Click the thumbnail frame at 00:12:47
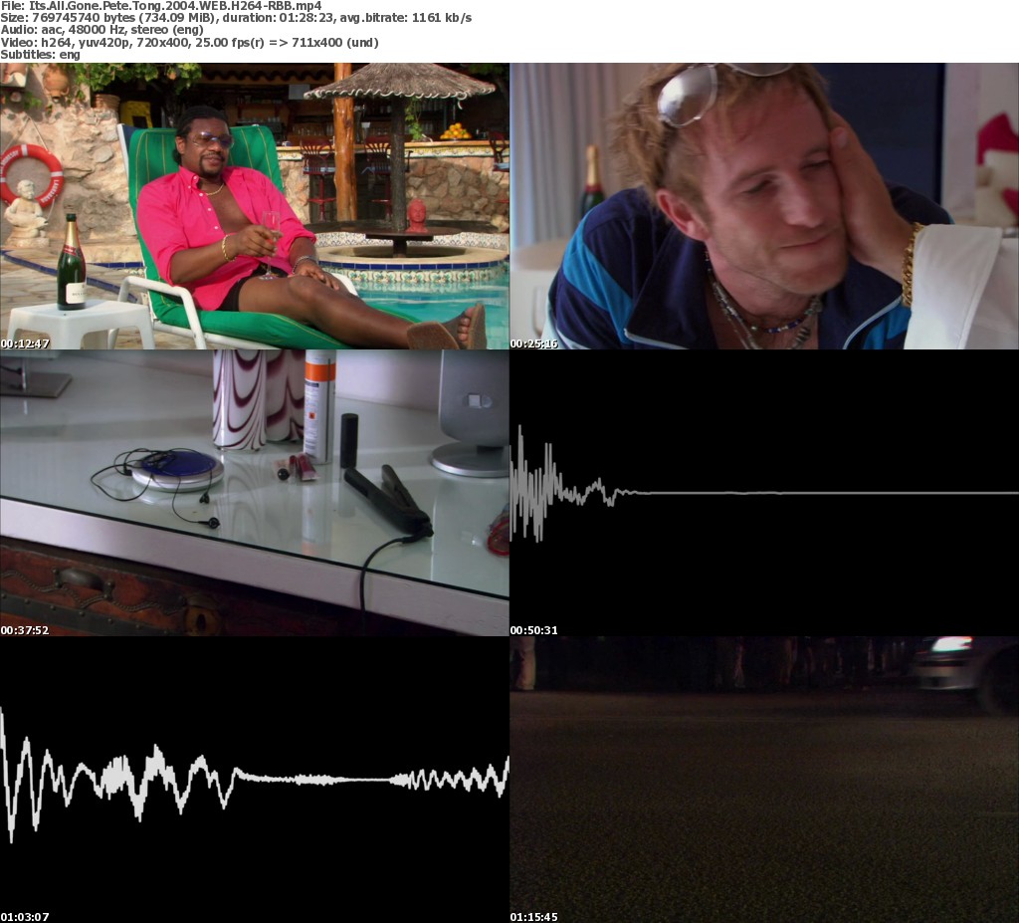The width and height of the screenshot is (1019, 923). pos(254,206)
